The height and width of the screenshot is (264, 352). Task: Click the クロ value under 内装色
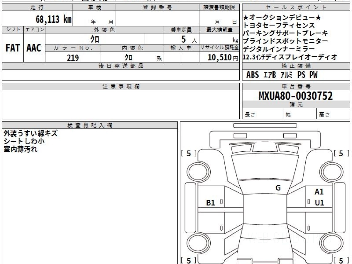[128, 57]
